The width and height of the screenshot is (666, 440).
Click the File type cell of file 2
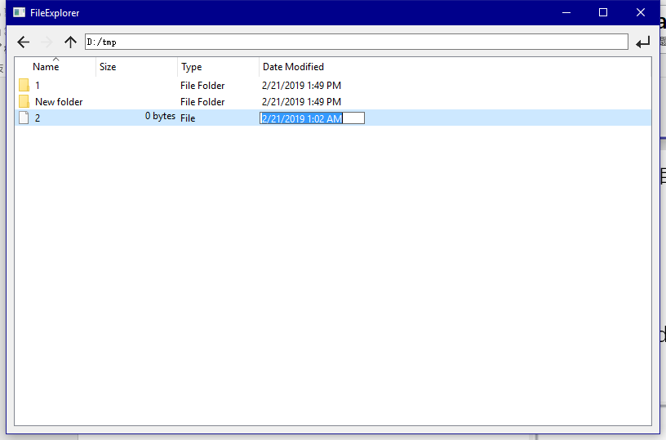tap(188, 118)
